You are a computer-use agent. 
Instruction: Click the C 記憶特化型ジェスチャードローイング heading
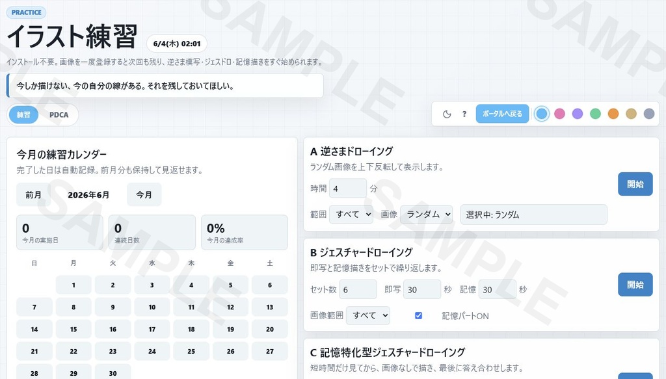[x=388, y=352]
